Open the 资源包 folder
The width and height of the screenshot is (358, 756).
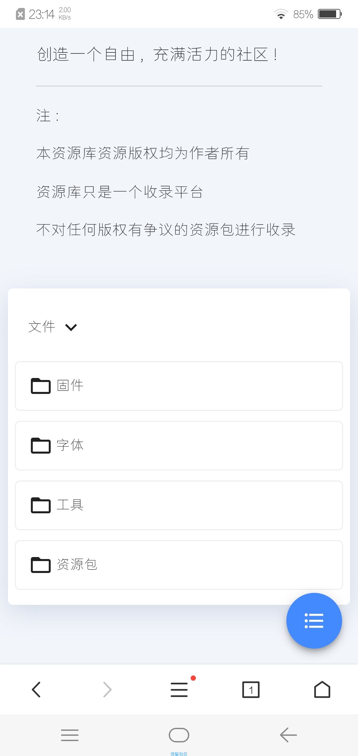[179, 565]
